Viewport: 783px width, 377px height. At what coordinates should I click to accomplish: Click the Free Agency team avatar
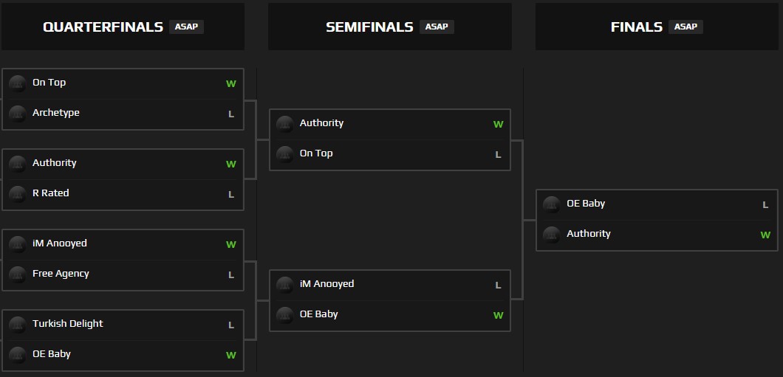click(18, 274)
